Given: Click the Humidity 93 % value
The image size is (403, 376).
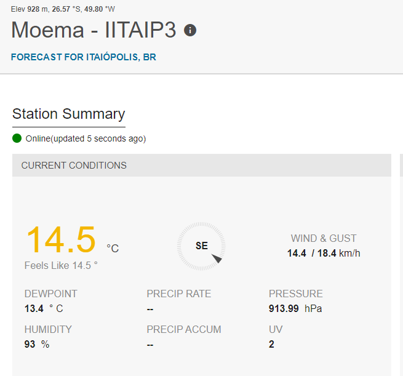Looking at the screenshot, I should [x=37, y=344].
